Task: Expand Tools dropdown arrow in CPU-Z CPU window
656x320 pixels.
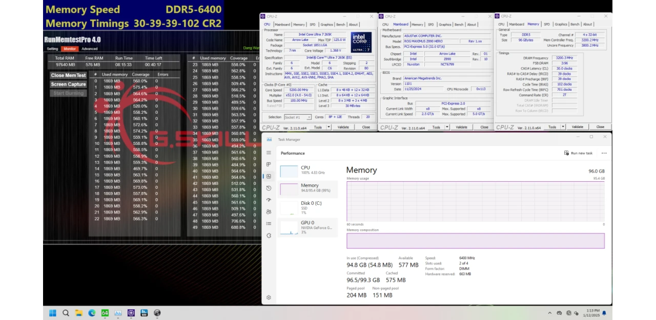Action: coord(329,127)
